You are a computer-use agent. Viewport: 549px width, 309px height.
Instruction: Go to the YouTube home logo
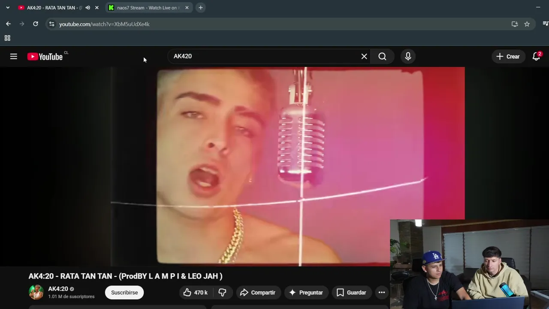[45, 57]
